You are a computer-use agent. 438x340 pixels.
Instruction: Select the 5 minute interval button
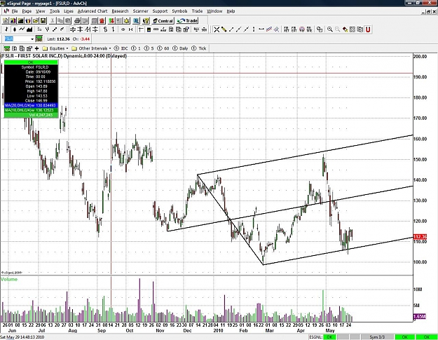pos(149,48)
